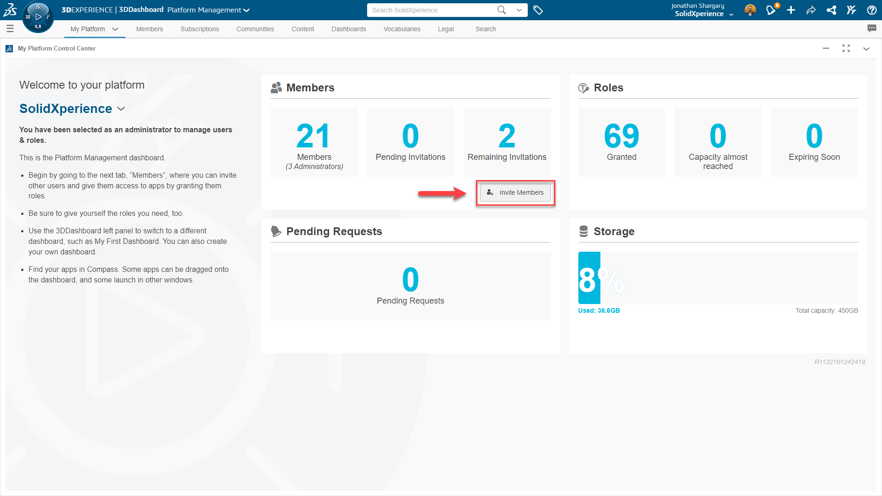Click the Roles section icon

pyautogui.click(x=583, y=88)
